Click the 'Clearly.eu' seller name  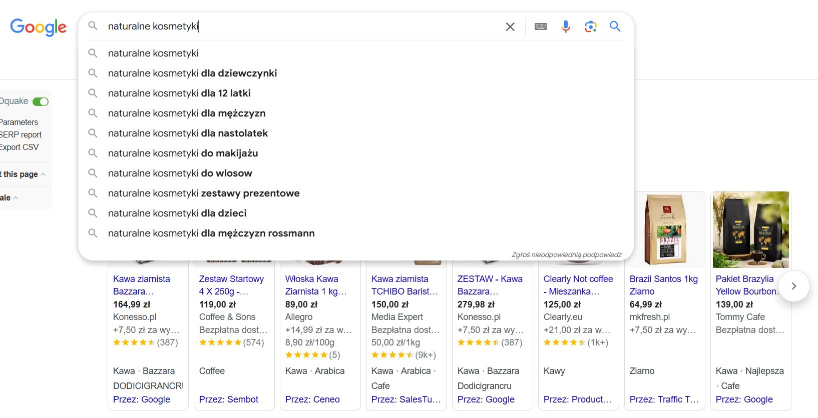[x=563, y=317]
